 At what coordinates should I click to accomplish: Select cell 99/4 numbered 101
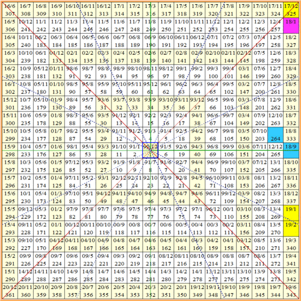pyautogui.click(x=229, y=72)
